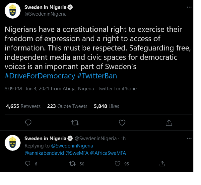The height and width of the screenshot is (185, 201).
Task: Like the reply with 95 likes
Action: [117, 163]
